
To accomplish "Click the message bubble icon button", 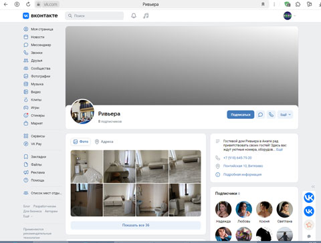I will 260,115.
